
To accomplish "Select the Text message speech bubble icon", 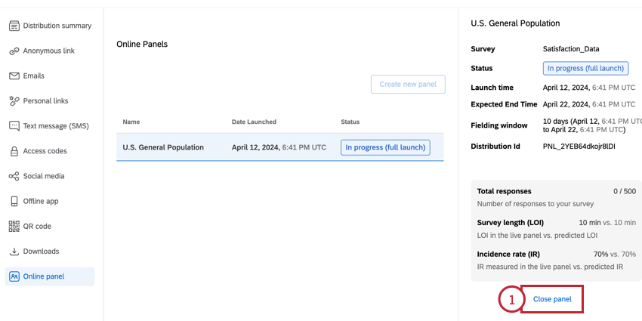I will [x=14, y=126].
